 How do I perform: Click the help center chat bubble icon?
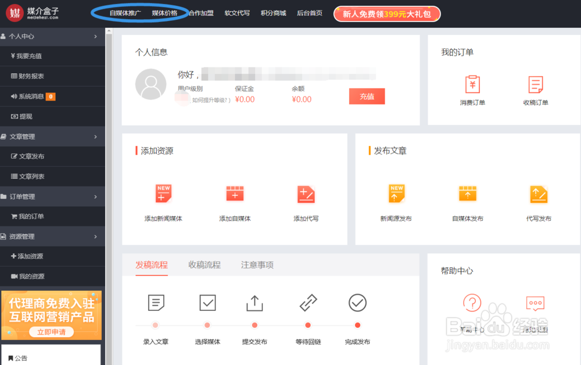(536, 303)
